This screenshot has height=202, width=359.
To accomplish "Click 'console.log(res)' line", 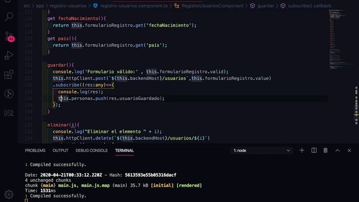I will pos(81,91).
